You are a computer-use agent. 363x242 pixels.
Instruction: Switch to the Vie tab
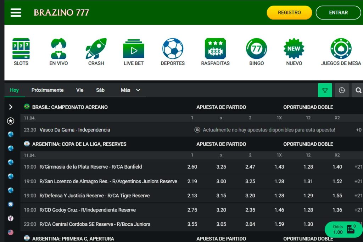tap(80, 90)
